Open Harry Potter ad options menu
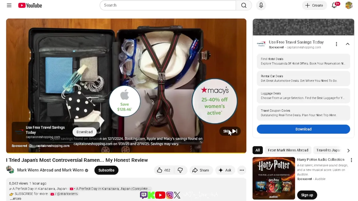The image size is (358, 201). point(351,160)
